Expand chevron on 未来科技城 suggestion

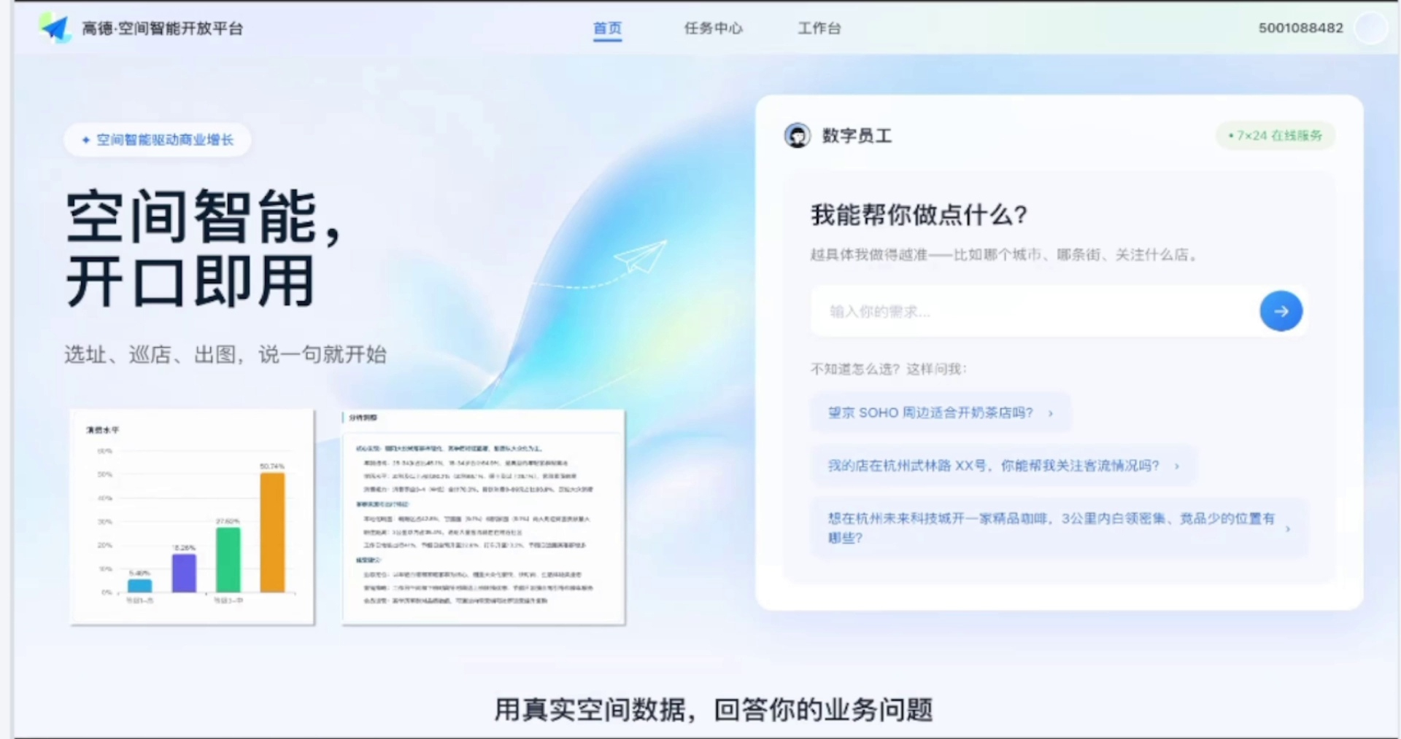(1288, 529)
